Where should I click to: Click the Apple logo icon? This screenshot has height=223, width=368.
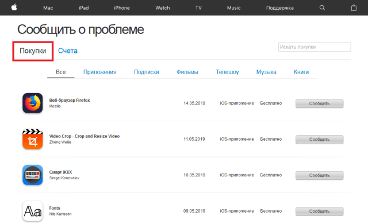pyautogui.click(x=14, y=7)
